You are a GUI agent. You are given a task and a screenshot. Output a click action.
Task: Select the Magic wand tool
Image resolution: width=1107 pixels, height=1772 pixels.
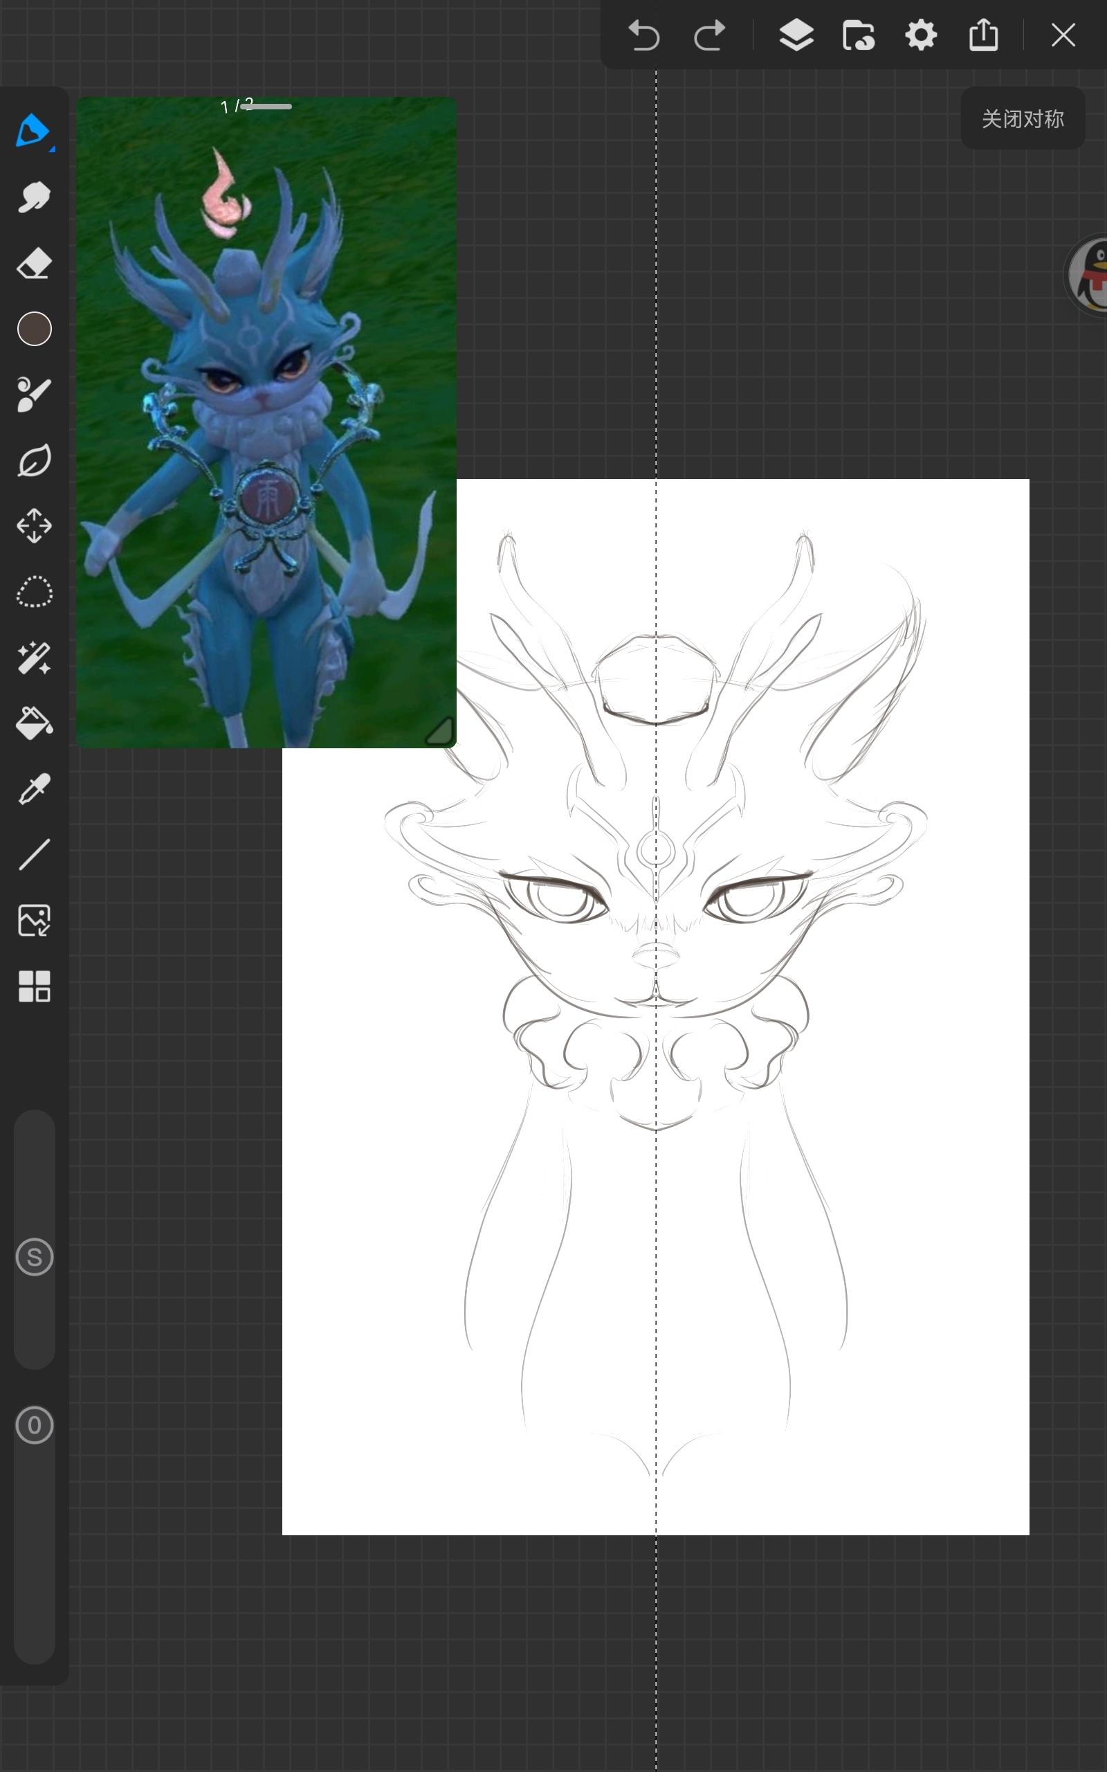tap(34, 658)
